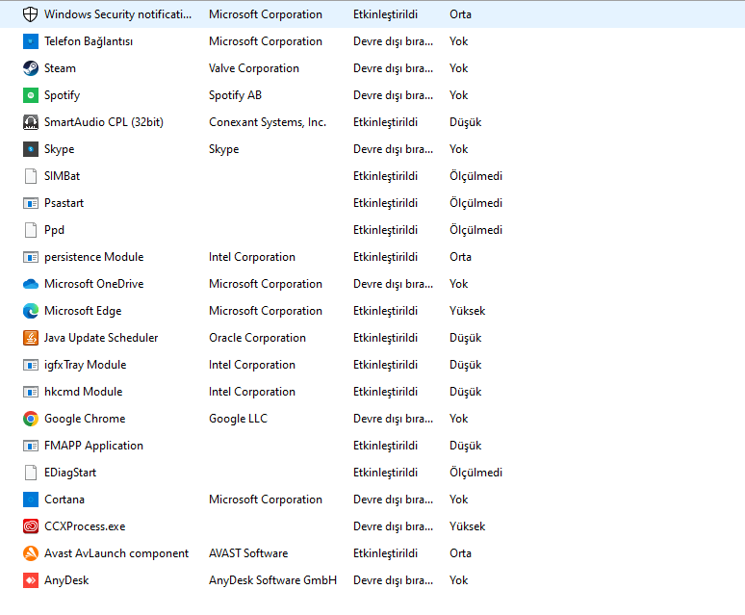Select the Google Chrome icon
This screenshot has width=745, height=615.
click(31, 419)
